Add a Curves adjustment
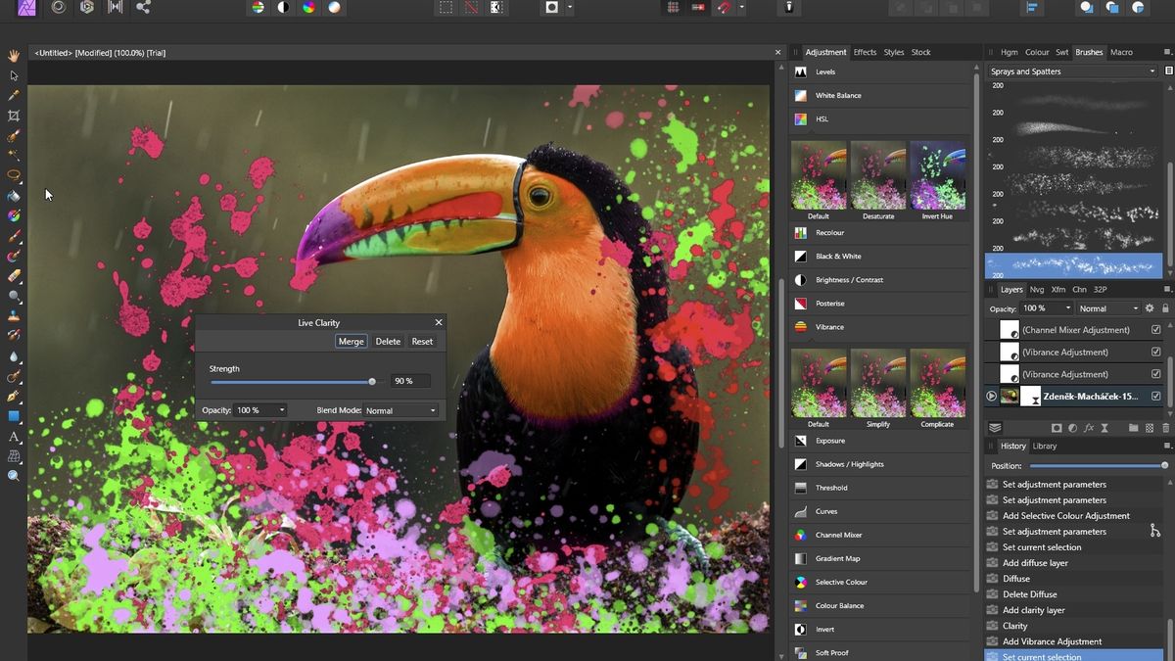This screenshot has height=661, width=1175. (x=879, y=511)
